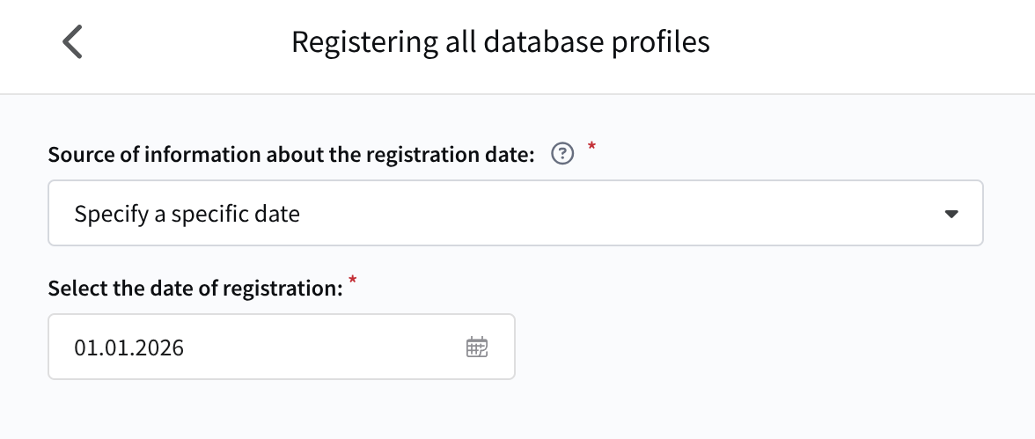Return to the previous screen via header arrow

(x=72, y=42)
